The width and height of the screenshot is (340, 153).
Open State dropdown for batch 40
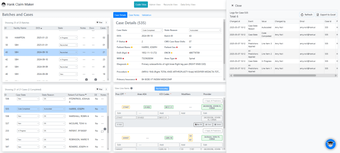pos(68,74)
